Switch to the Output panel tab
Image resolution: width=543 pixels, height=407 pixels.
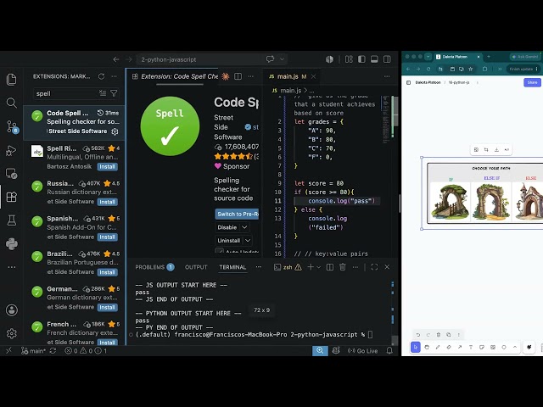click(x=196, y=267)
